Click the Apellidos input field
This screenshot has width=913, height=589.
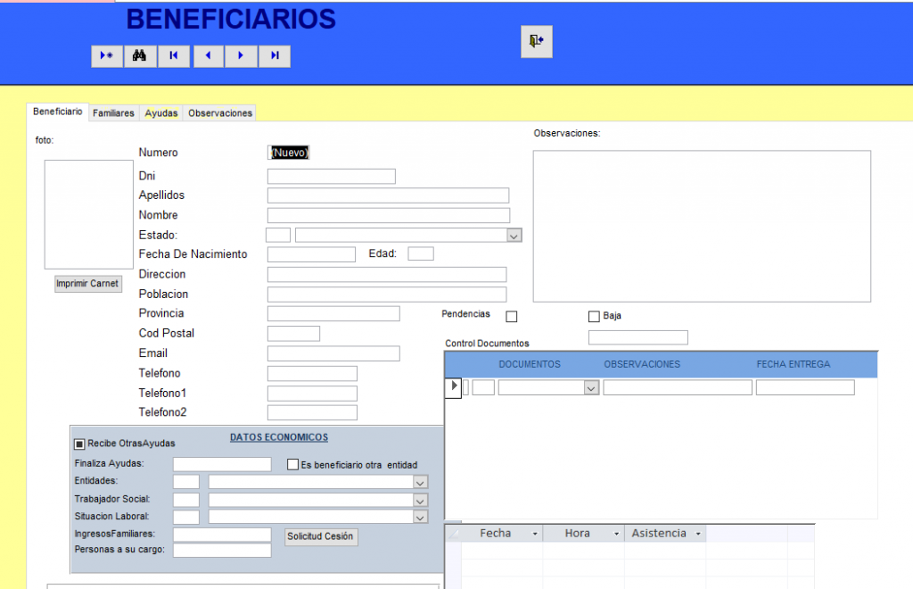388,195
